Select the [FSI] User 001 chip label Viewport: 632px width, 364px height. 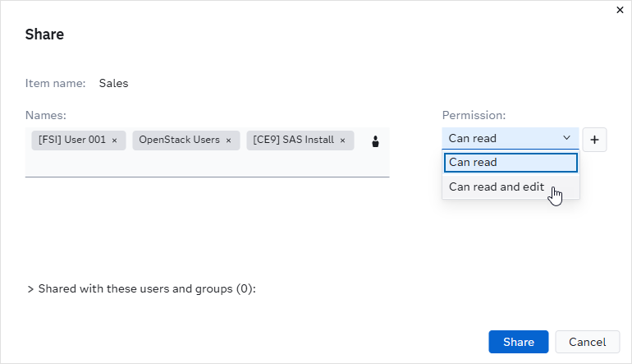point(72,140)
